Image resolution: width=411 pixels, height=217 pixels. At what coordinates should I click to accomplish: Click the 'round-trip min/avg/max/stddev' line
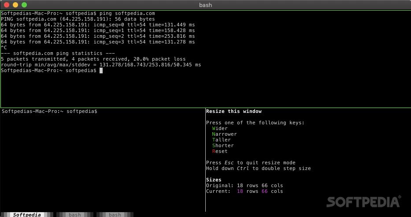101,65
